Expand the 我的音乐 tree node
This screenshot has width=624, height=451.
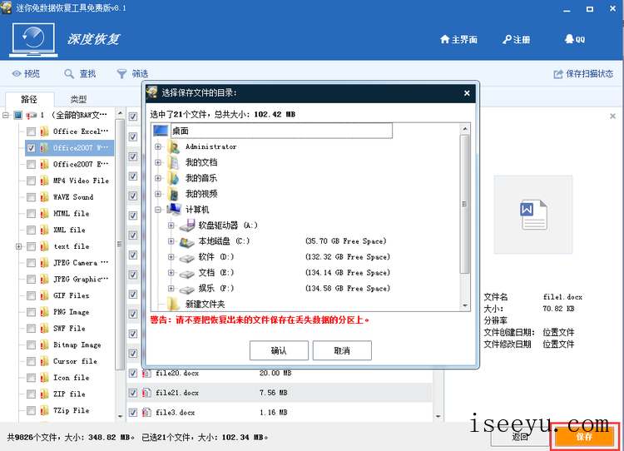click(x=158, y=178)
